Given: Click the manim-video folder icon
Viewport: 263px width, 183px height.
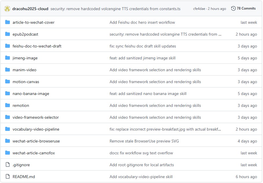Looking at the screenshot, I should point(8,70).
